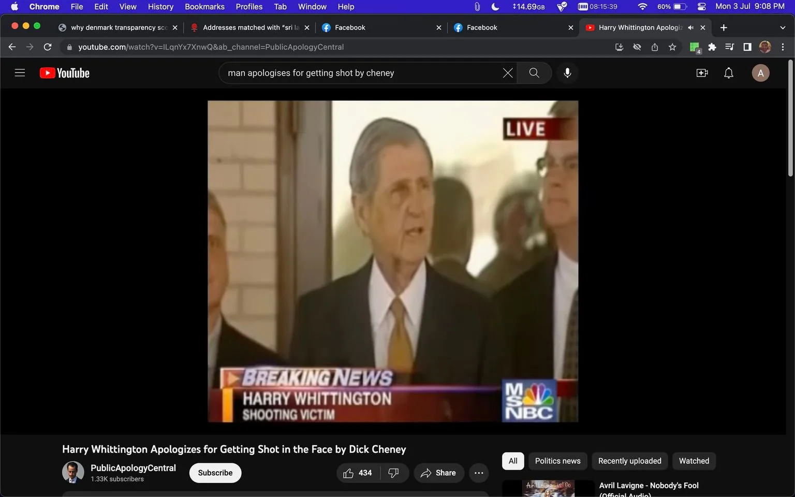This screenshot has height=497, width=795.
Task: Open the Chrome extensions puzzle icon
Action: (x=712, y=47)
